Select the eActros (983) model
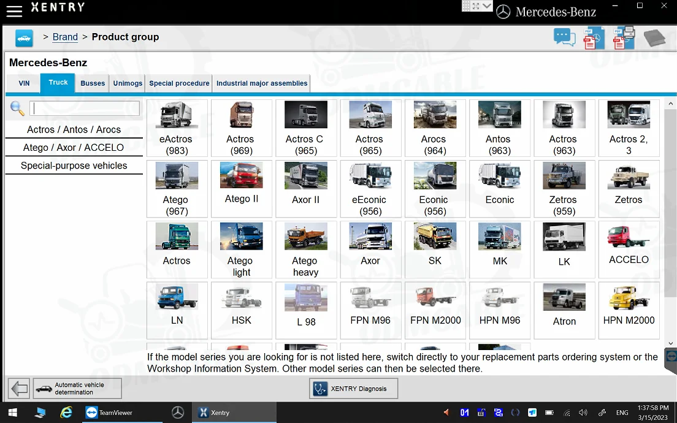 click(177, 128)
